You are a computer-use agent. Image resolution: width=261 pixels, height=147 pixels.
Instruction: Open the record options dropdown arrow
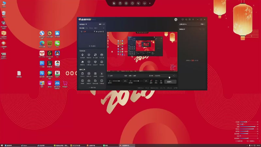click(158, 81)
